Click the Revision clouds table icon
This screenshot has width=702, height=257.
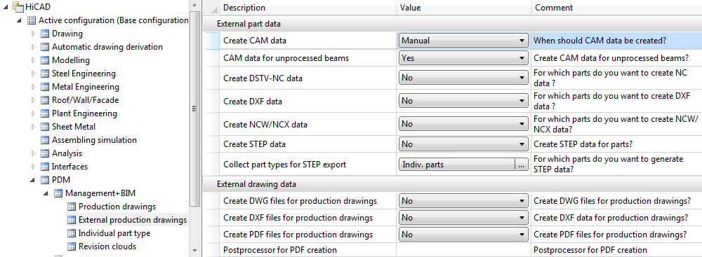click(x=72, y=246)
